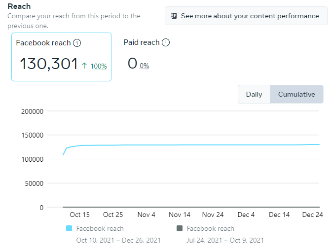The height and width of the screenshot is (251, 332).
Task: Click the Reach section heading
Action: click(x=19, y=6)
